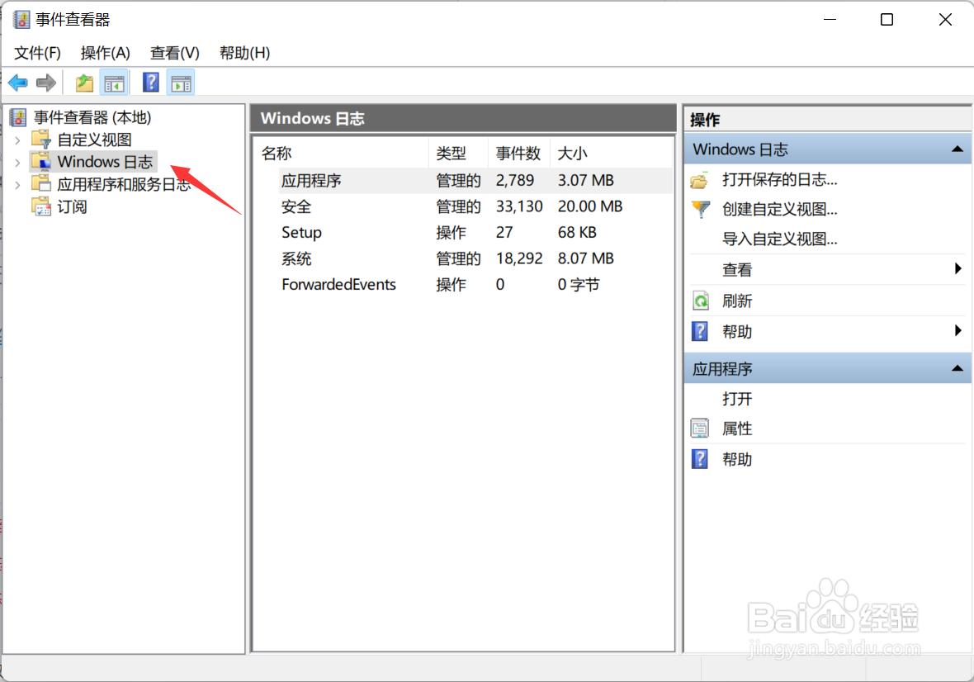The width and height of the screenshot is (974, 682).
Task: Click the 3.07 MB size cell
Action: 586,181
